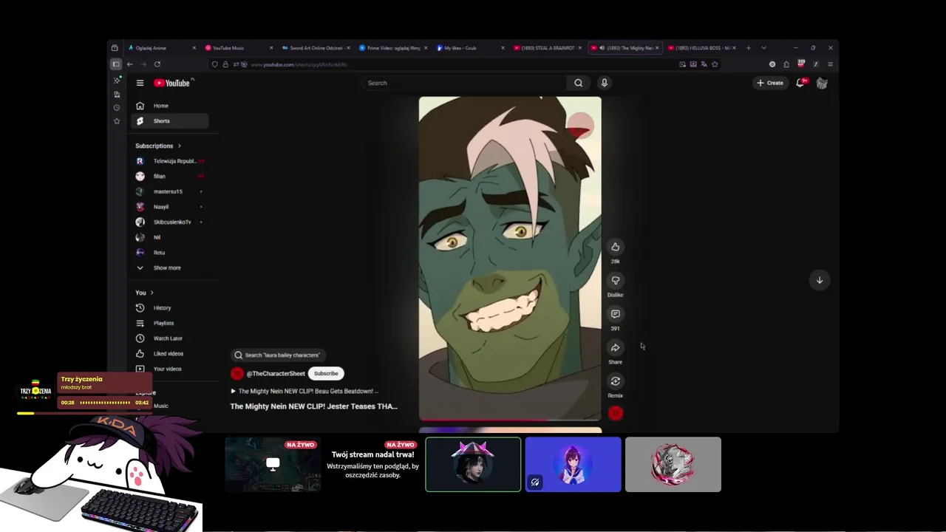Select Shorts in YouTube sidebar

[x=170, y=121]
